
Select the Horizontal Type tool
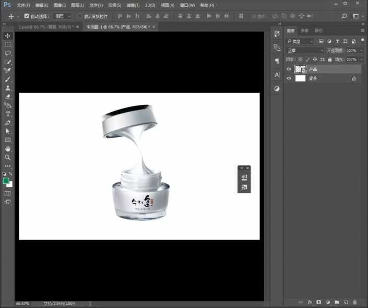(x=8, y=114)
